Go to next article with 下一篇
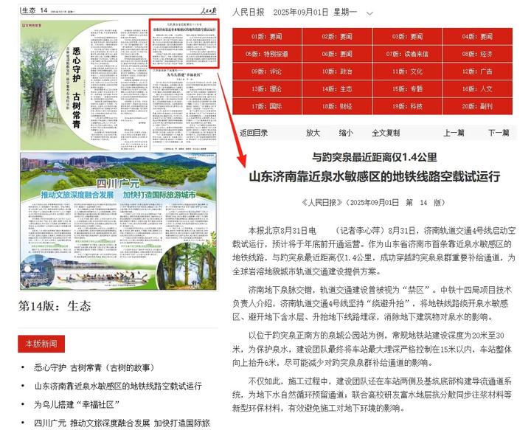The height and width of the screenshot is (430, 531). (499, 133)
